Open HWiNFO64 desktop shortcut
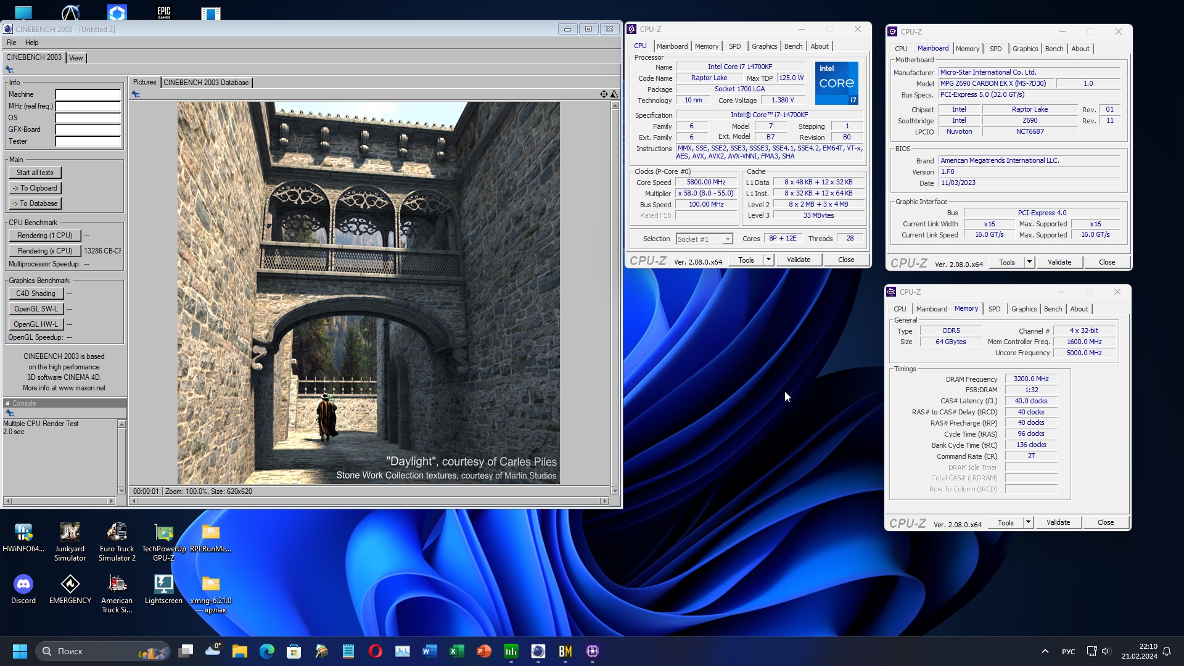 23,538
